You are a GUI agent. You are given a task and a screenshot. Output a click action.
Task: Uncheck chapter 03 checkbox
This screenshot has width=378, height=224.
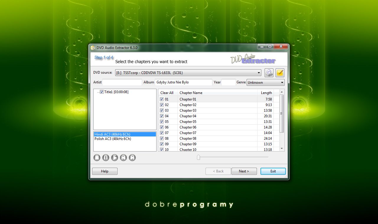point(162,111)
